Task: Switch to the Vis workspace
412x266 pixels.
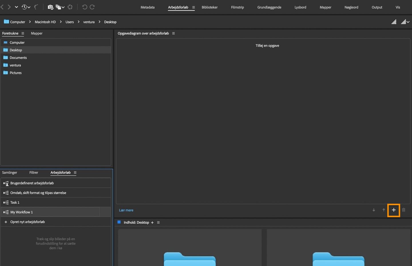Action: [x=398, y=7]
